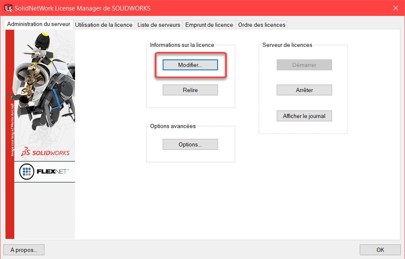Click Afficher le journal button
The image size is (405, 259).
[x=304, y=116]
